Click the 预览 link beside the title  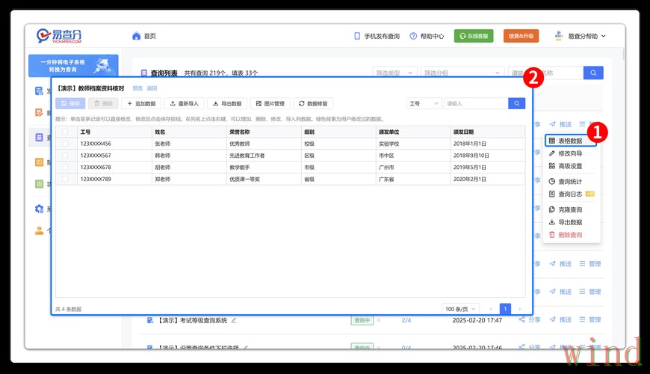[137, 88]
